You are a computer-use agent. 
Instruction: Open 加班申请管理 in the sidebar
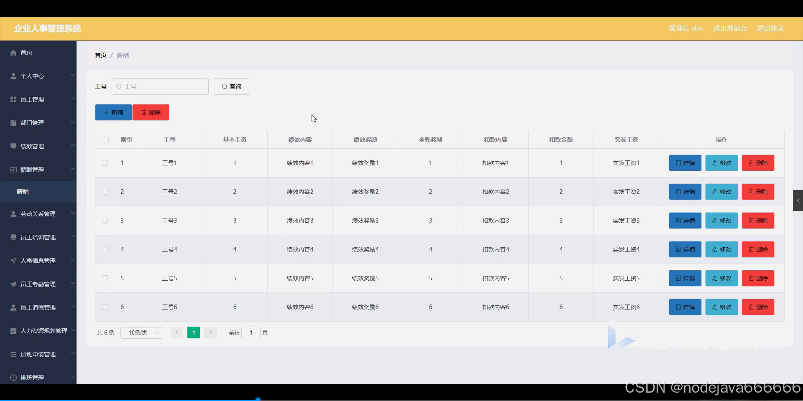pyautogui.click(x=38, y=354)
